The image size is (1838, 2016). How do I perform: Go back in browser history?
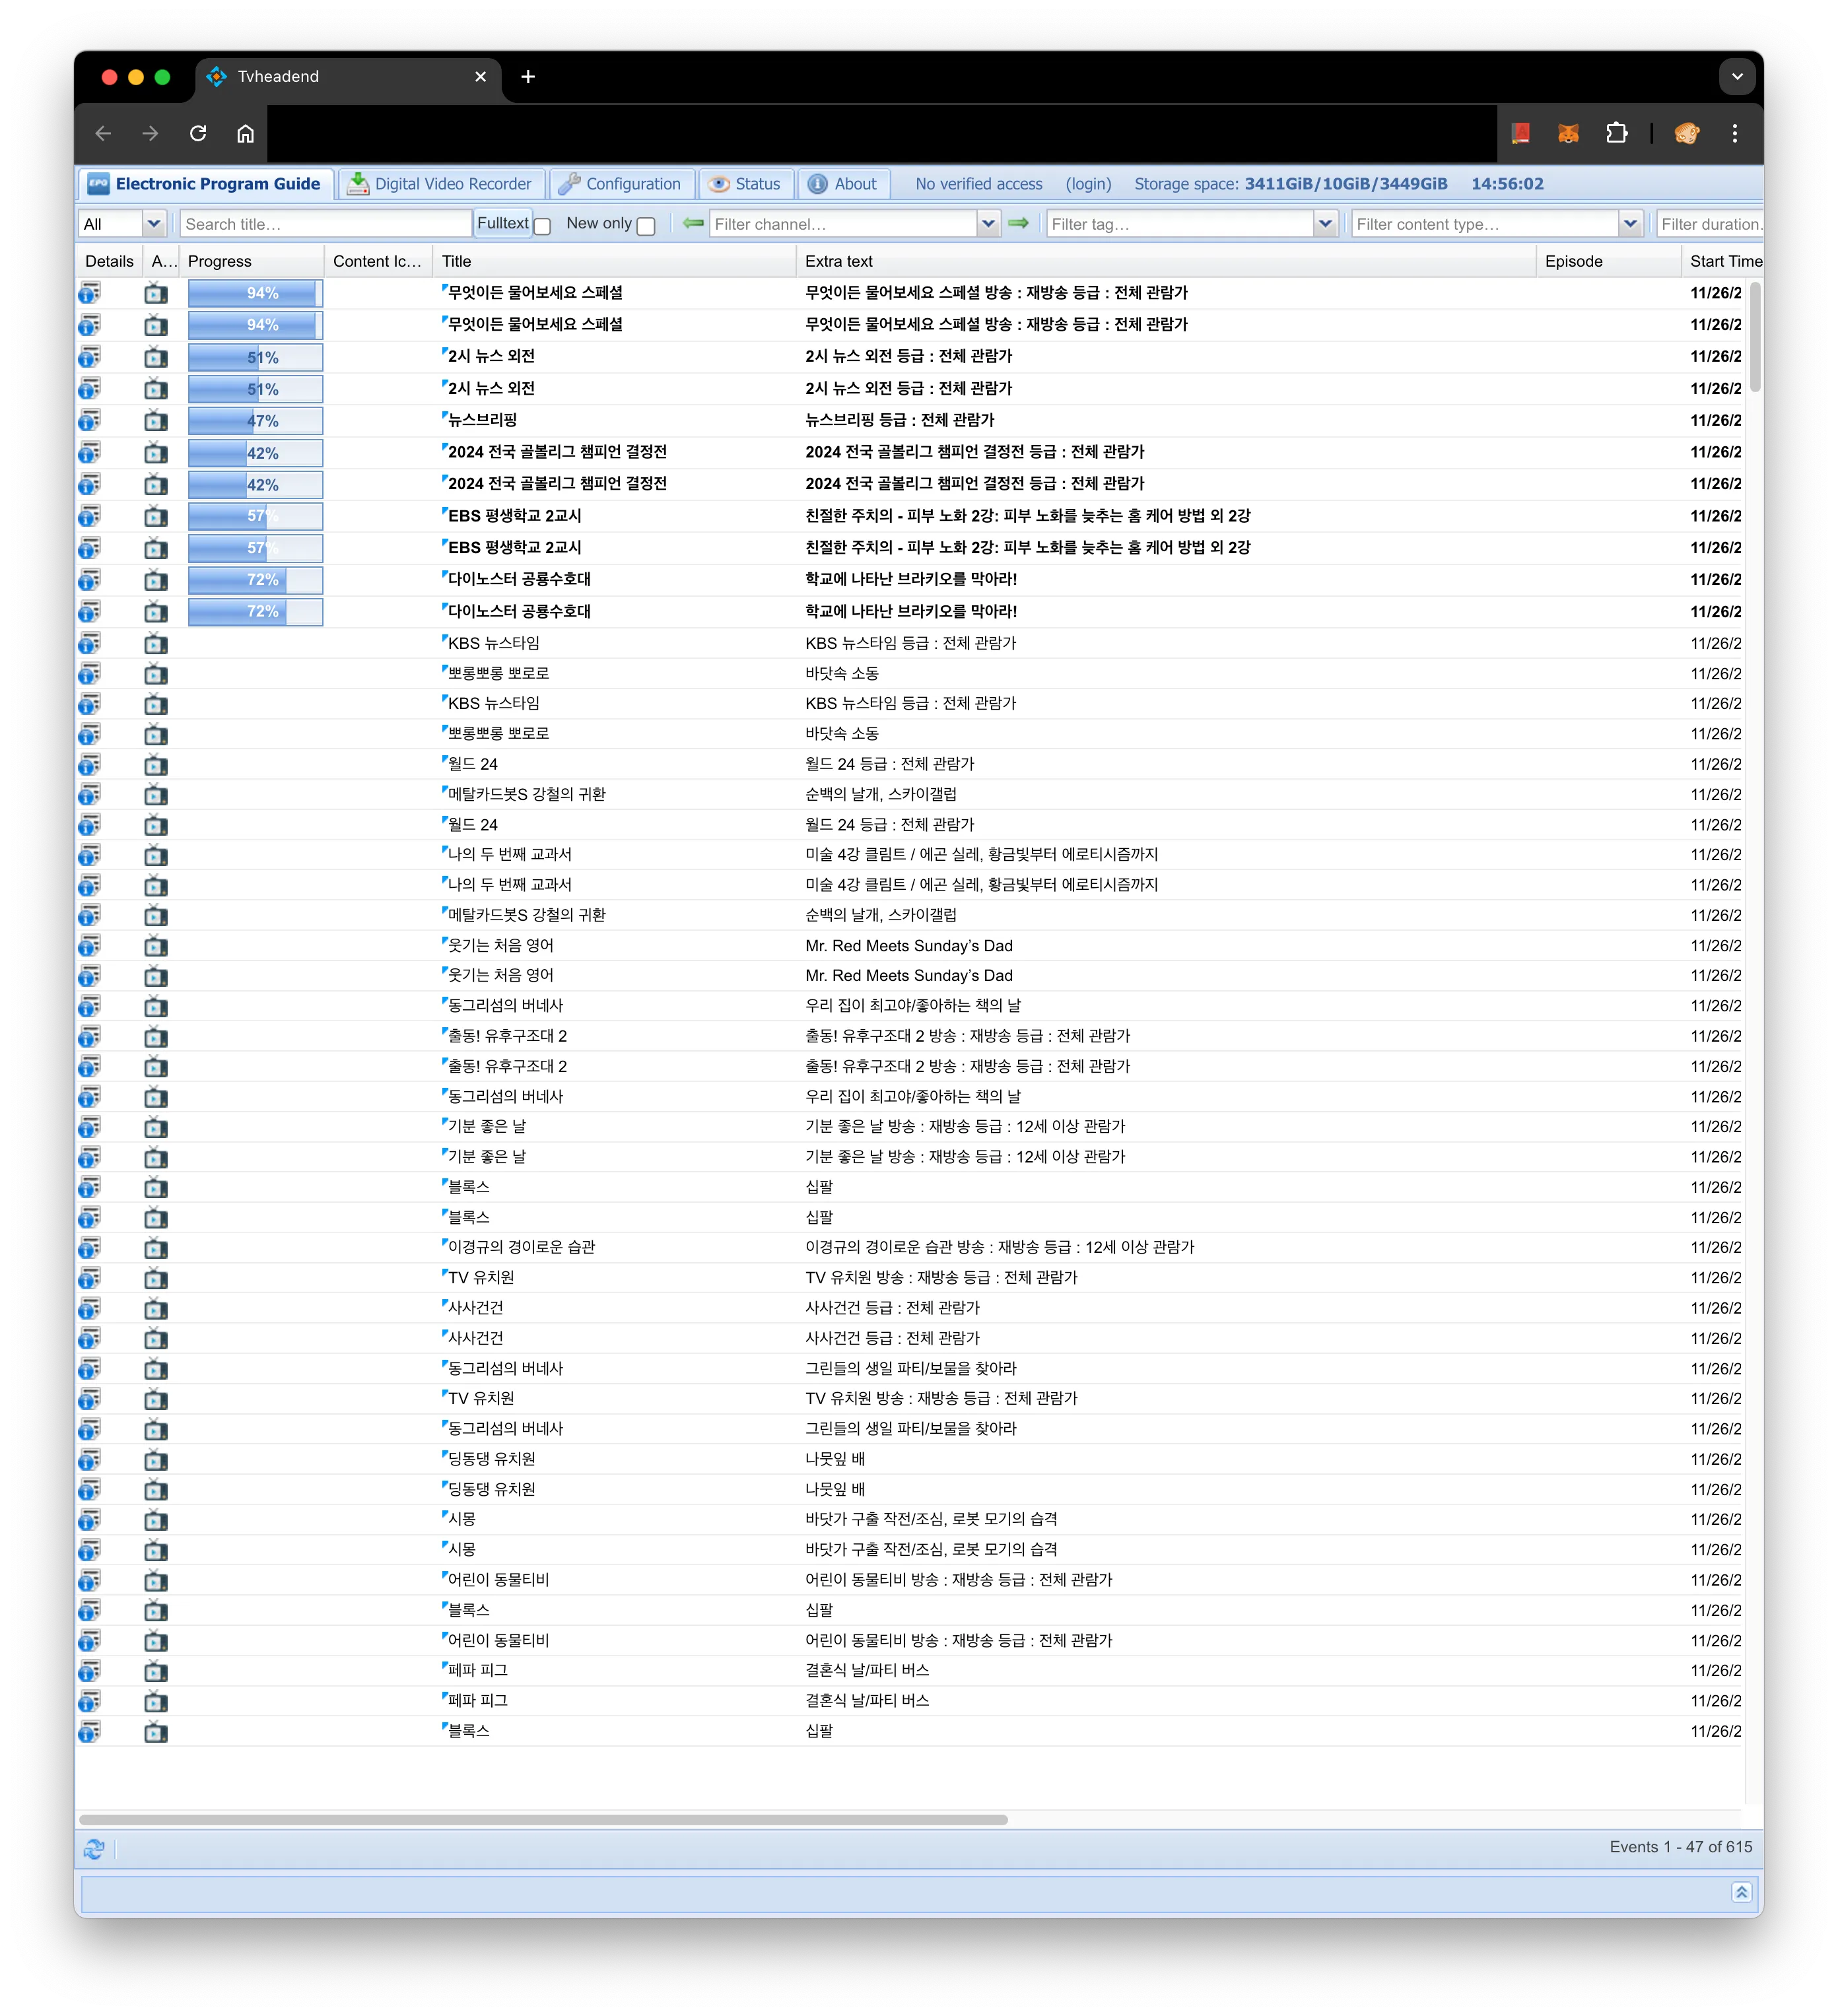coord(103,133)
